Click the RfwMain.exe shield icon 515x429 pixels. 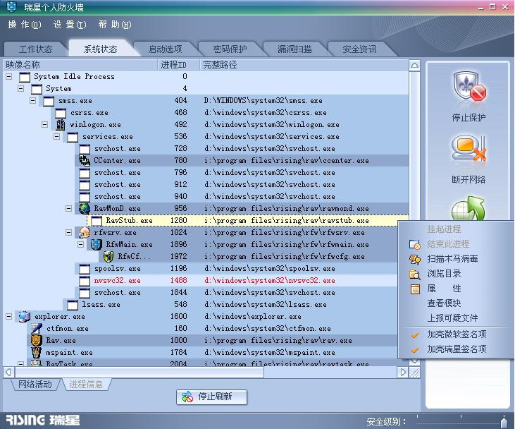[x=97, y=244]
